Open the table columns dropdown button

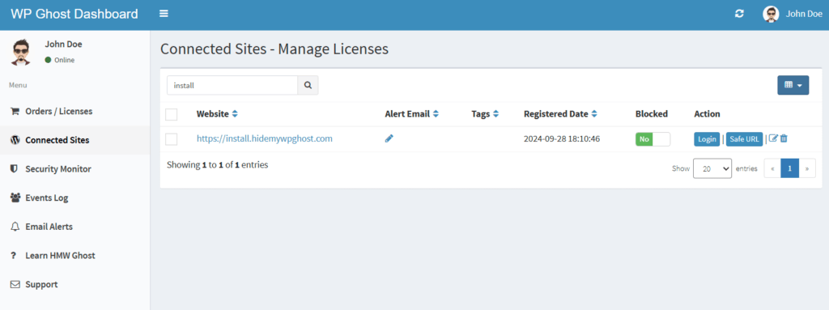(x=793, y=85)
